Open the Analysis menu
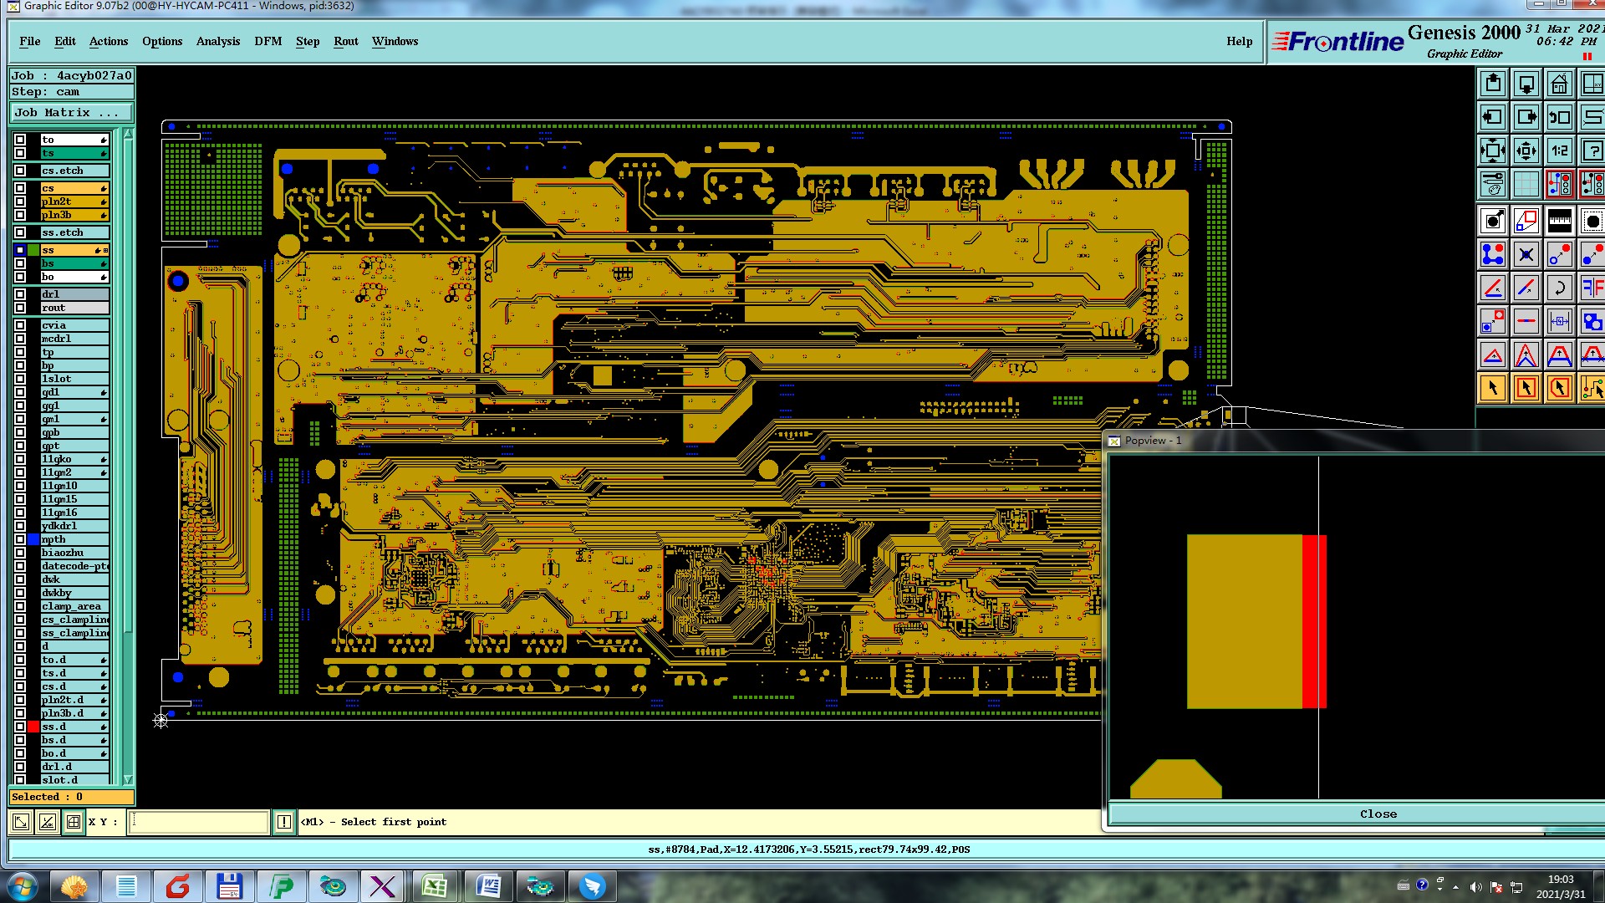The image size is (1605, 903). point(217,41)
